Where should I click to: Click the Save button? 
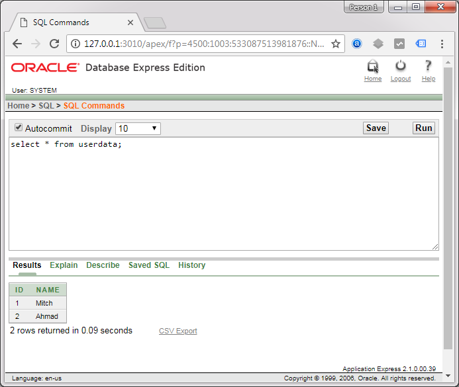click(376, 128)
